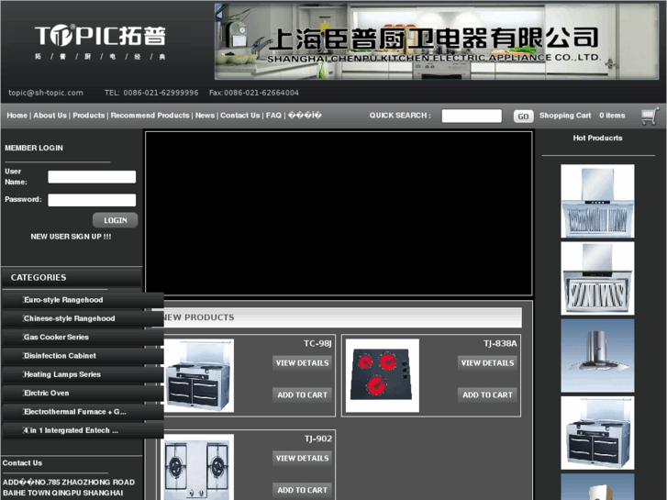
Task: Click the GO search button
Action: [x=523, y=117]
